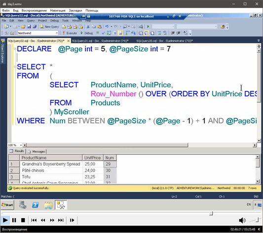Open the player's Воспроизведение menu
Image resolution: width=263 pixels, height=233 pixels.
(34, 10)
